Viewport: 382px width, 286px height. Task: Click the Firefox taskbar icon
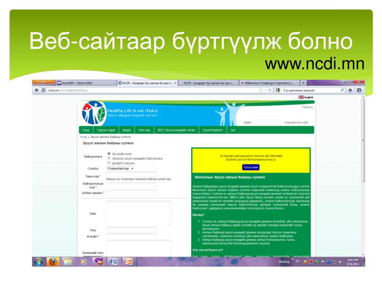[53, 262]
